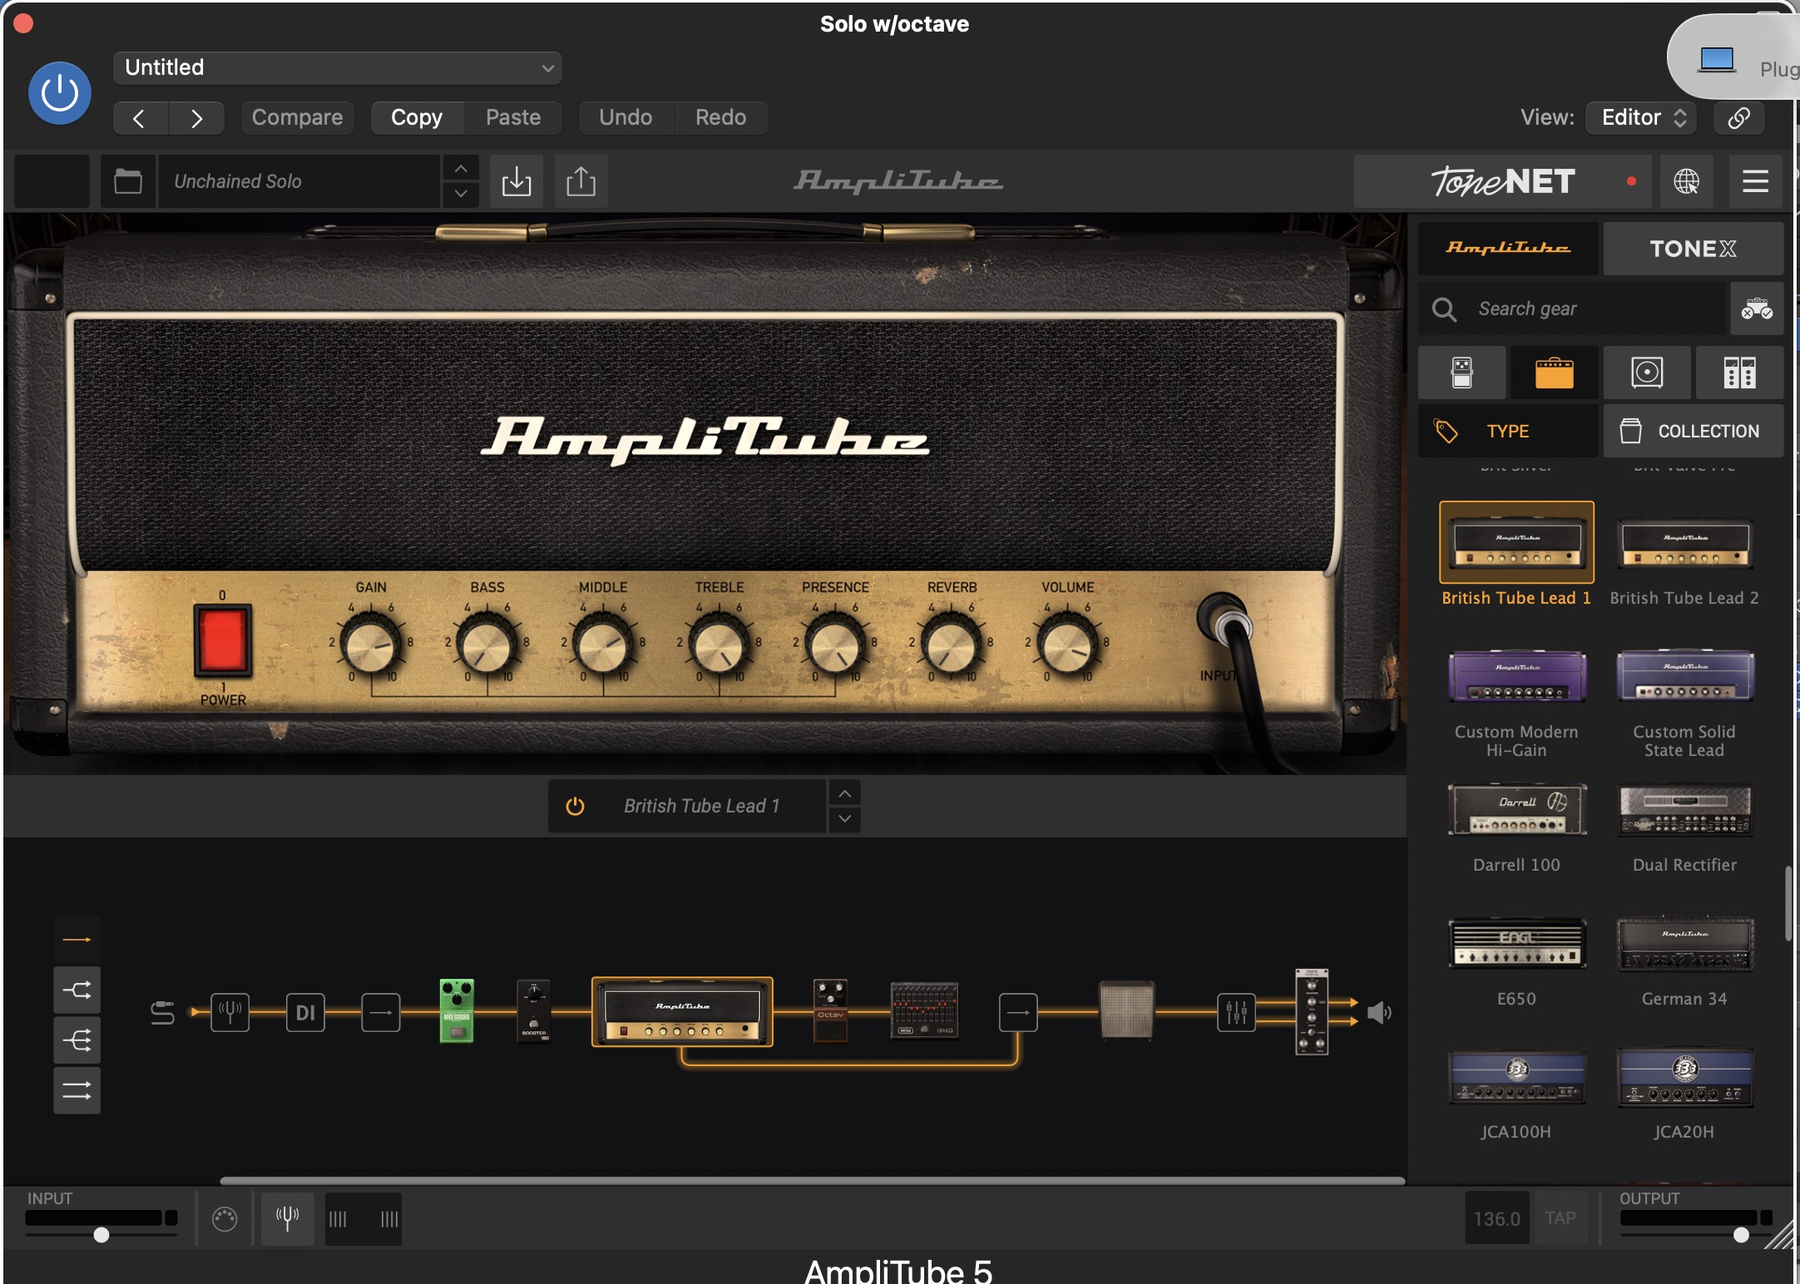Switch to the COLLECTION tab

1693,431
